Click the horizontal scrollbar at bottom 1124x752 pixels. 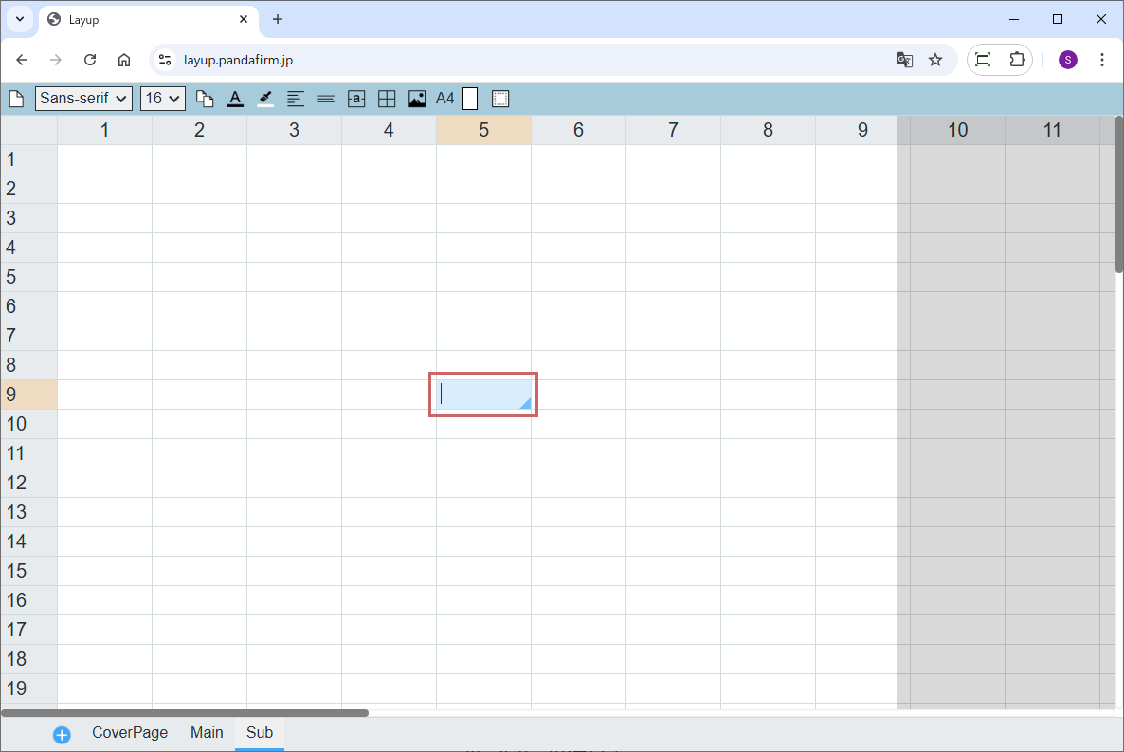(185, 713)
